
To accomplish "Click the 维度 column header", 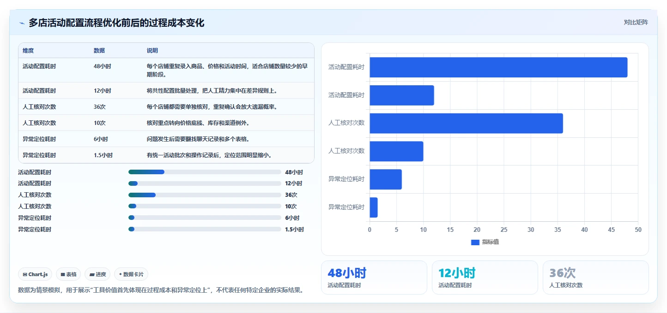I will click(28, 51).
